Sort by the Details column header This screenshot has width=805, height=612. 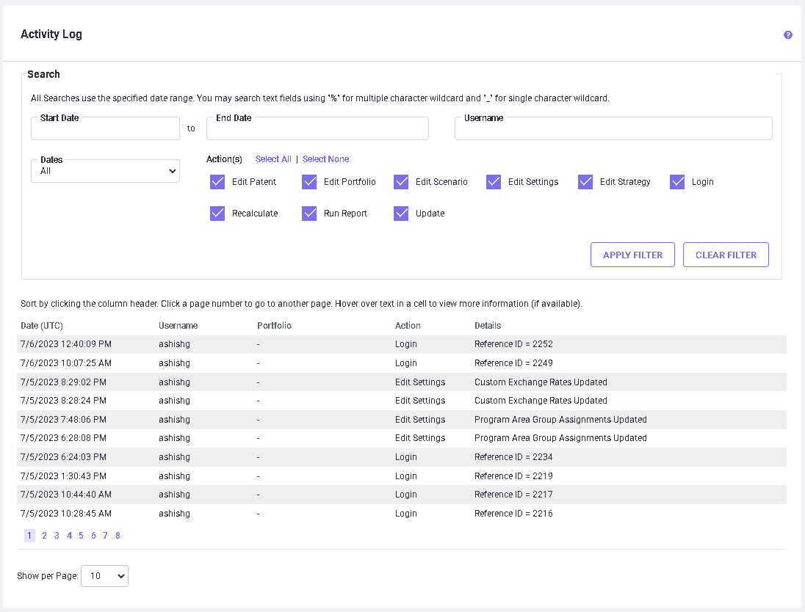tap(488, 326)
